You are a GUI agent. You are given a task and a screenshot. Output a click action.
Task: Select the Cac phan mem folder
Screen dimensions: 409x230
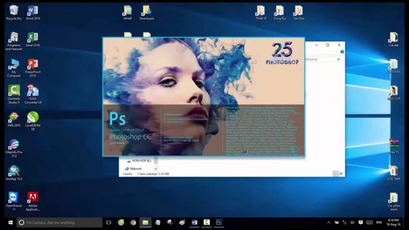coord(394,201)
